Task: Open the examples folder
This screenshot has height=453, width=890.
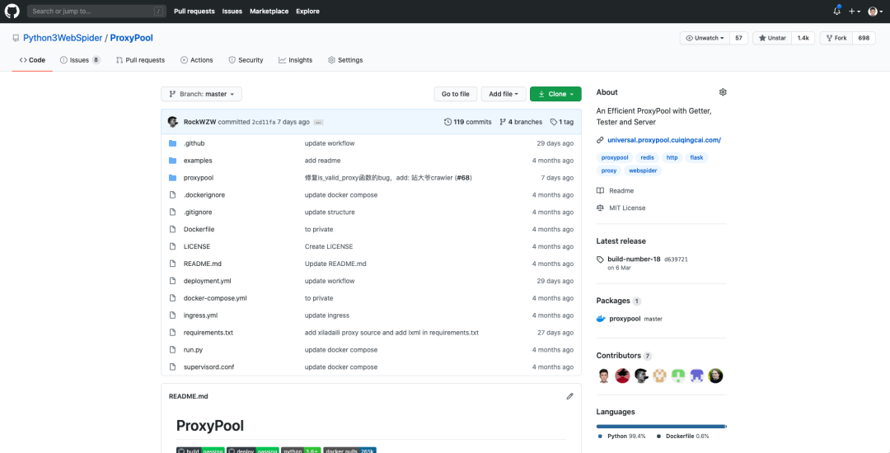Action: click(x=198, y=161)
